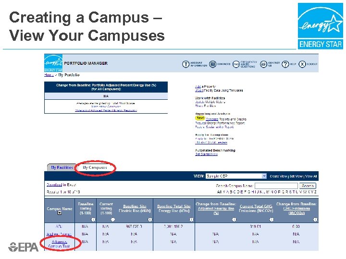Click Baseline Site Electric Use info icon
The height and width of the screenshot is (259, 346).
pyautogui.click(x=150, y=219)
